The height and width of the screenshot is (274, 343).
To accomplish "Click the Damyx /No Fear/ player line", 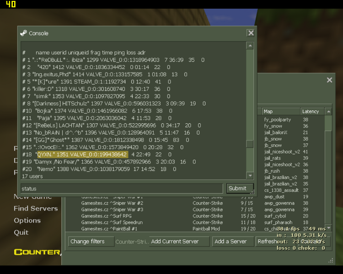I will [x=109, y=162].
